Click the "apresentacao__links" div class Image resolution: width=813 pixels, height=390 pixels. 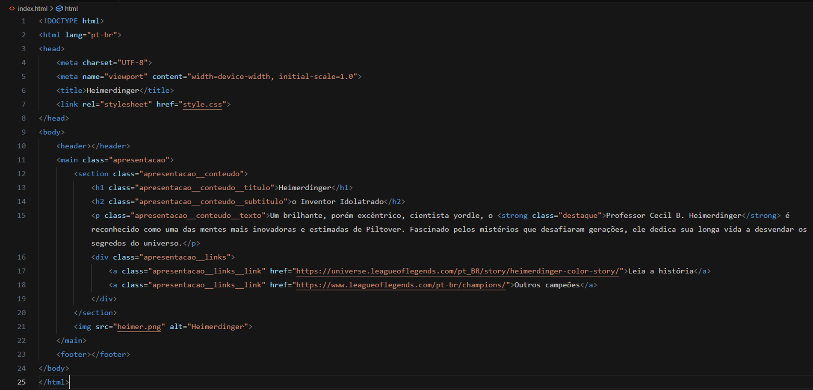coord(185,257)
